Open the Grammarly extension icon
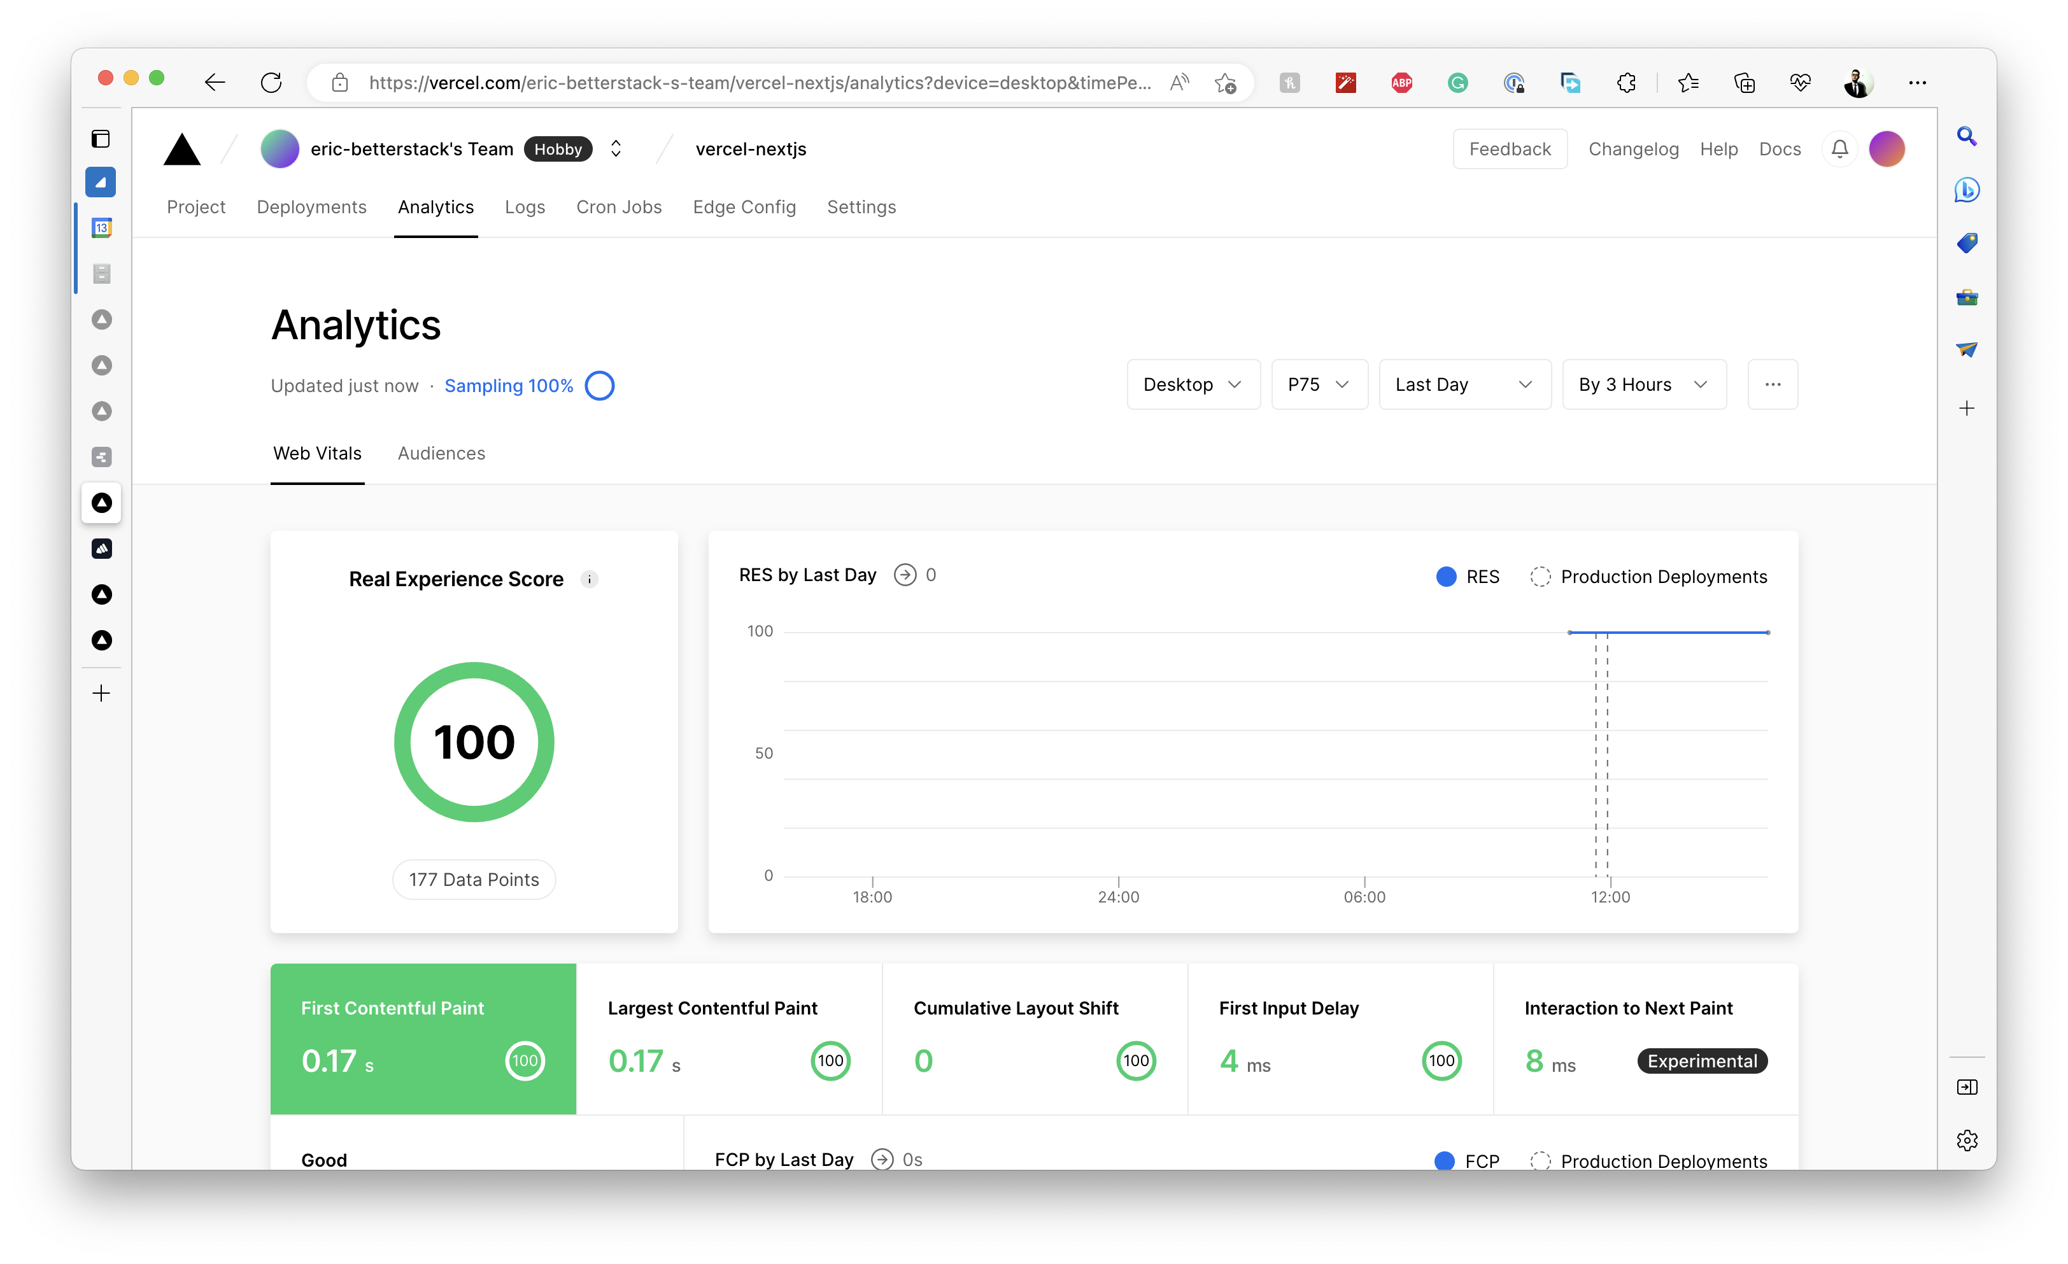2068x1264 pixels. point(1458,82)
